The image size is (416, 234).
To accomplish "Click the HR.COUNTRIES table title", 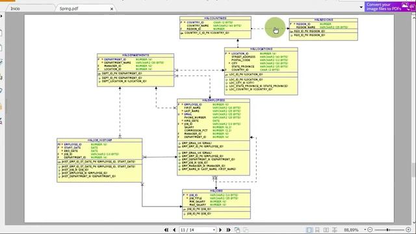I will [x=215, y=18].
